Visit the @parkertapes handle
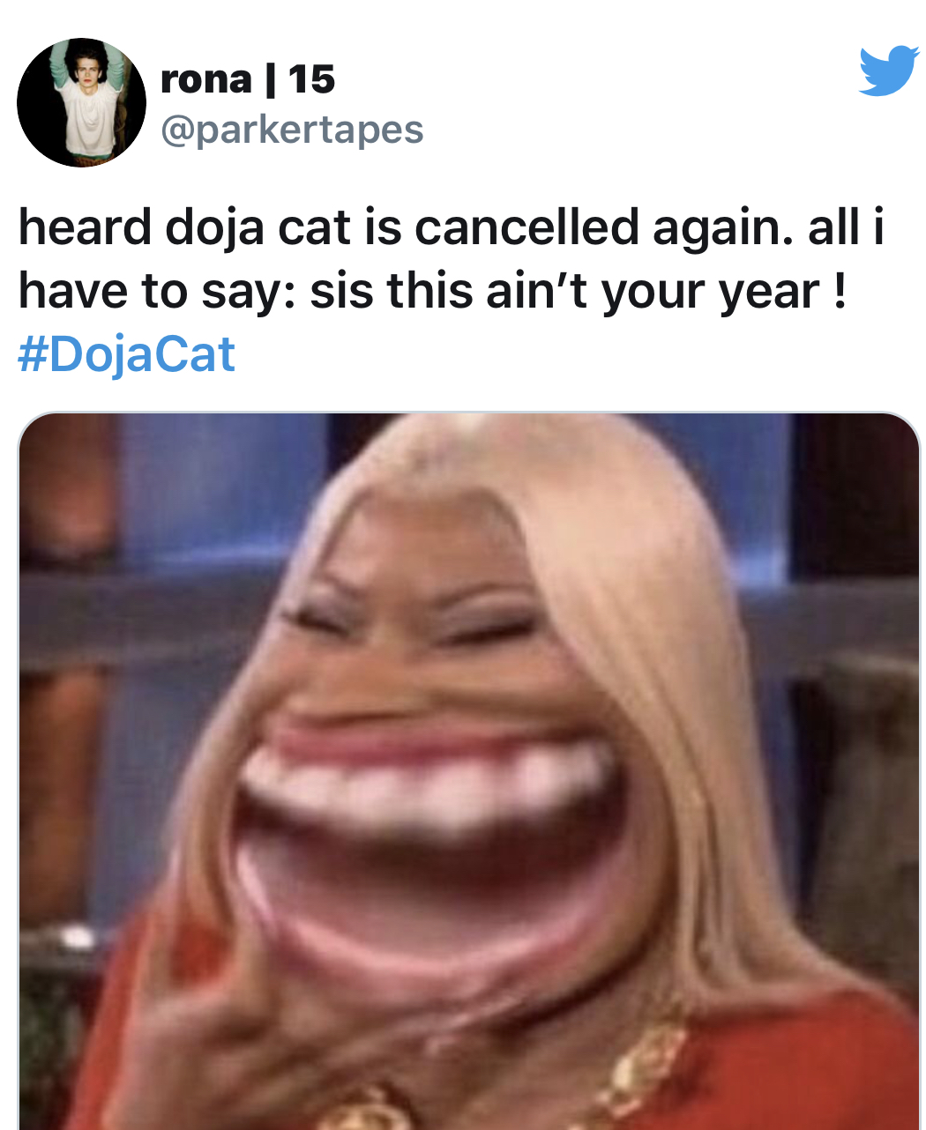Viewport: 926px width, 1130px height. click(x=292, y=130)
